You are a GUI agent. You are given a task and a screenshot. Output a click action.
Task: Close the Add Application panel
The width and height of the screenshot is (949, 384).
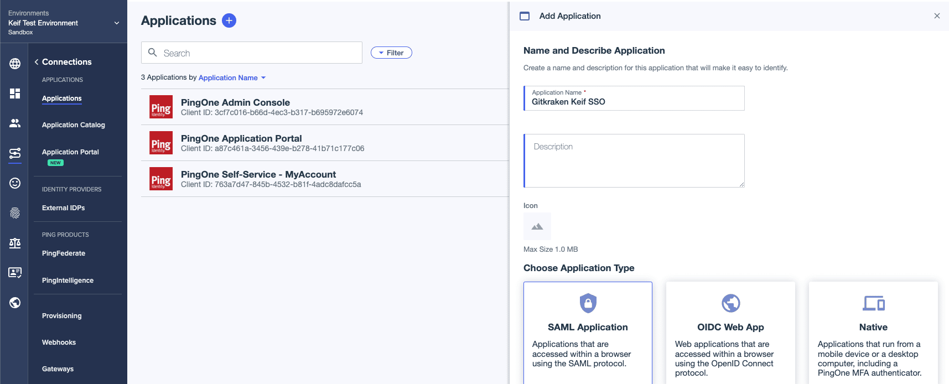pos(937,16)
